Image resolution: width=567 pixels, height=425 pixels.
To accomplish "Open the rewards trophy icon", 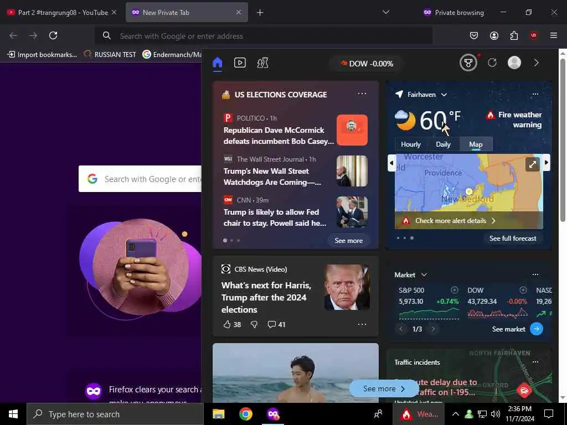I will pos(468,63).
